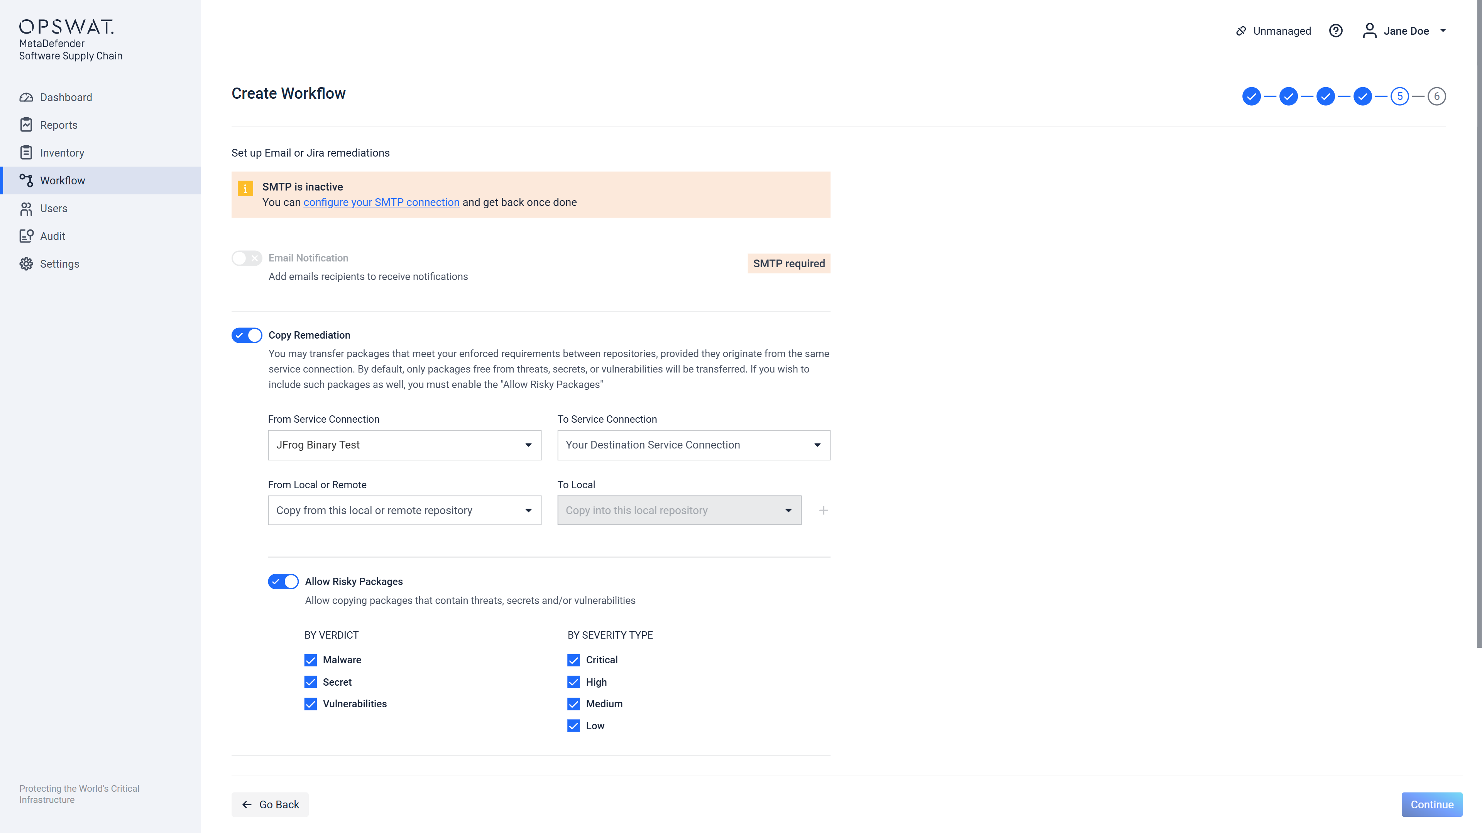Viewport: 1482px width, 833px height.
Task: Click the Dashboard gauge icon
Action: click(26, 97)
